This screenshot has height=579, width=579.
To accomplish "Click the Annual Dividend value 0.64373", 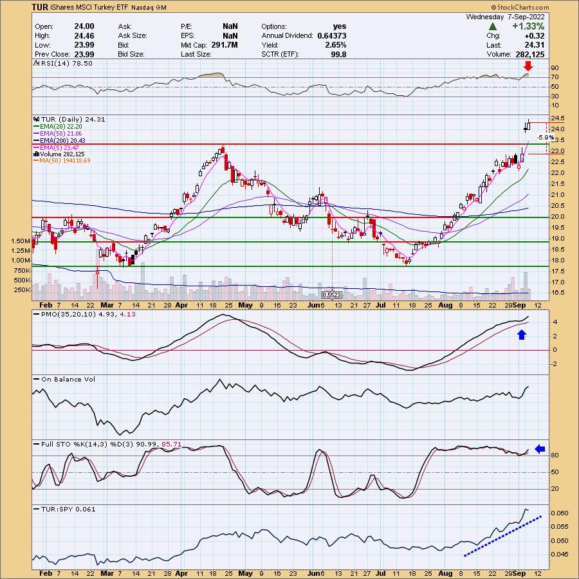I will [x=332, y=36].
